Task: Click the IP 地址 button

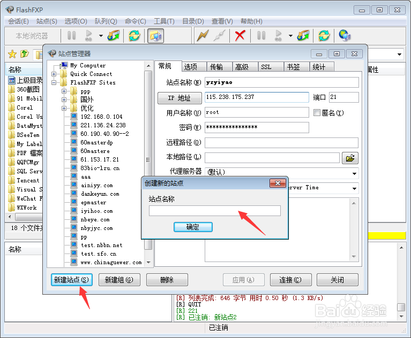Action: coord(180,98)
